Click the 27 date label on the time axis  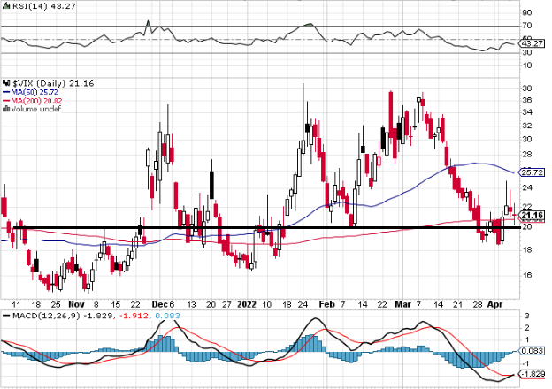[226, 305]
